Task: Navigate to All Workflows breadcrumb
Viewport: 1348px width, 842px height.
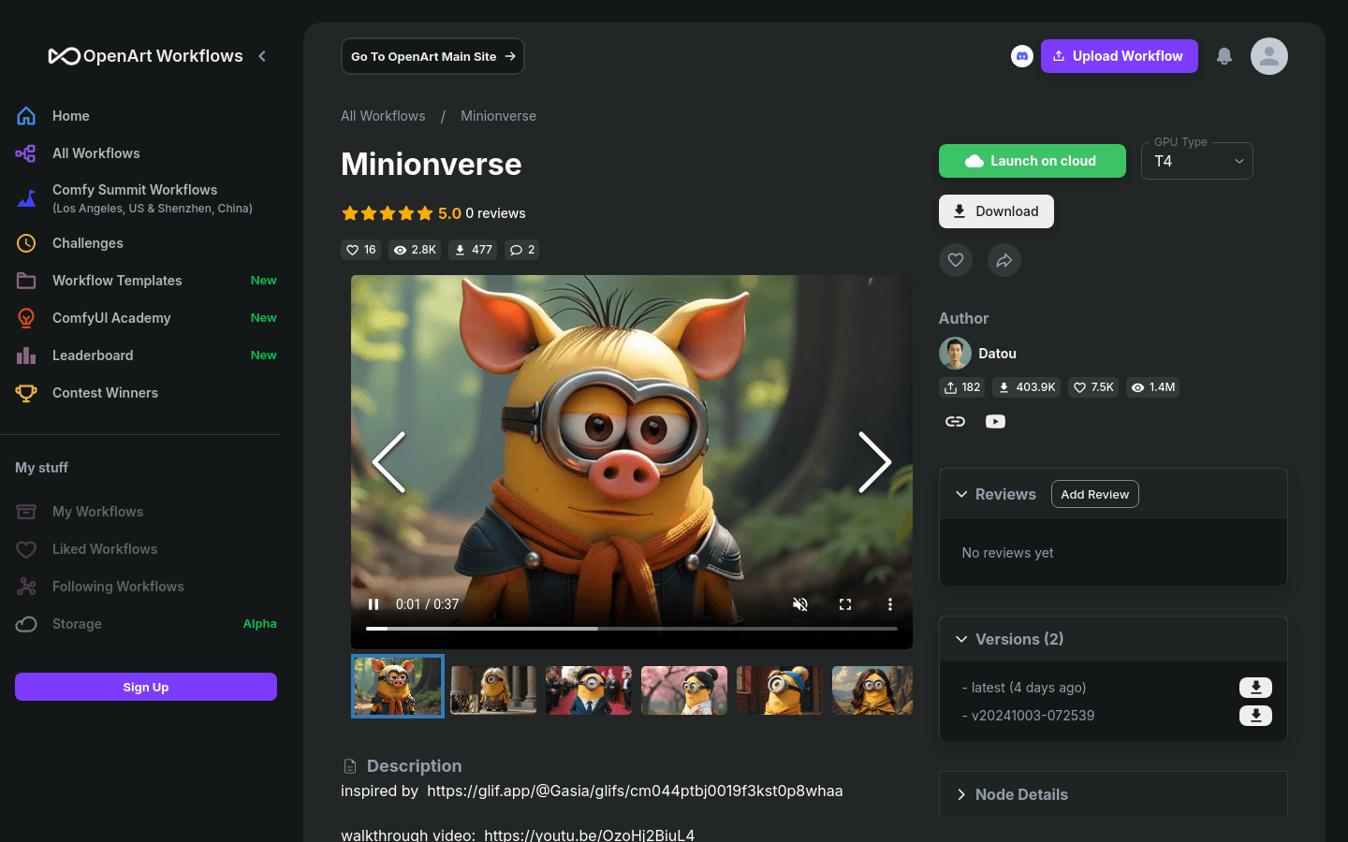Action: (383, 116)
